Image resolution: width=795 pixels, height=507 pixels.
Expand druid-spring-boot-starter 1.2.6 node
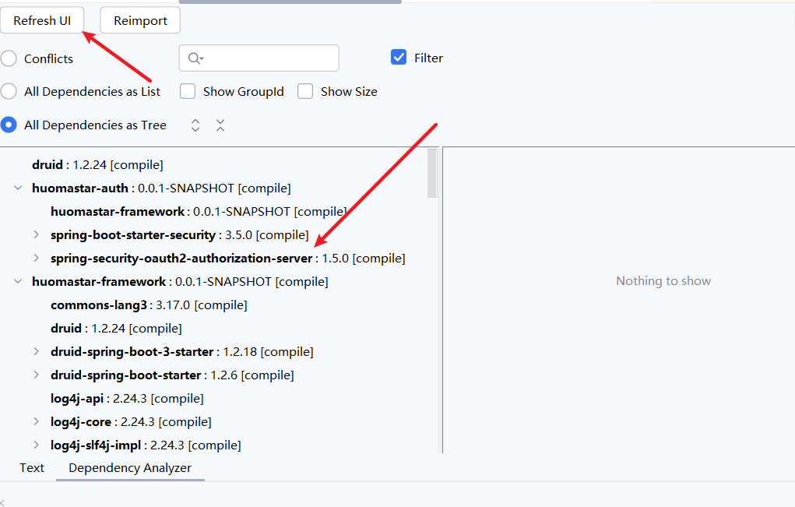[x=36, y=375]
